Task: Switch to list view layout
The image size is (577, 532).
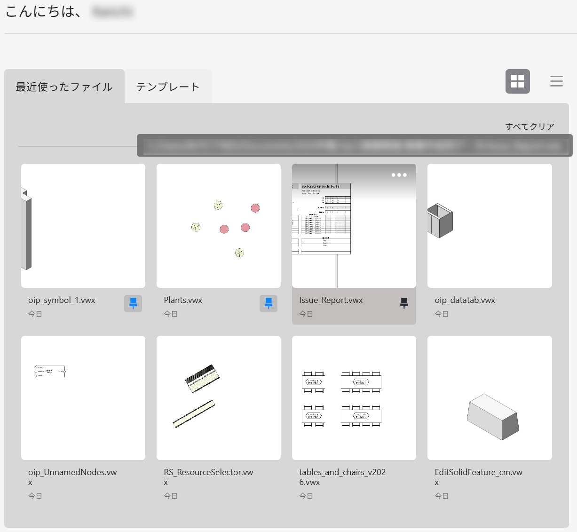Action: coord(556,81)
